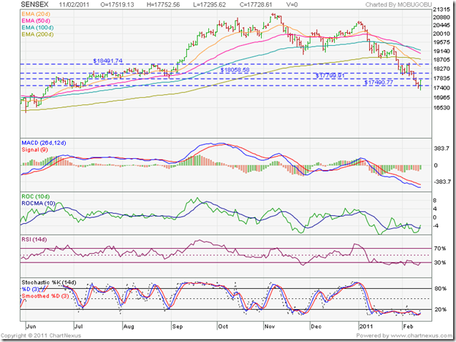The width and height of the screenshot is (456, 342).
Task: Click the Aug month axis label
Action: [129, 327]
